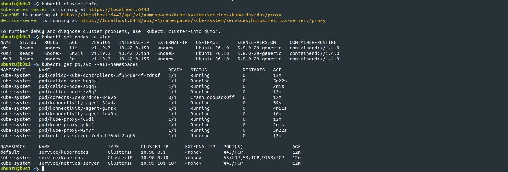Select cluster IP 10.96.0.1
508x172 pixels.
pyautogui.click(x=153, y=152)
